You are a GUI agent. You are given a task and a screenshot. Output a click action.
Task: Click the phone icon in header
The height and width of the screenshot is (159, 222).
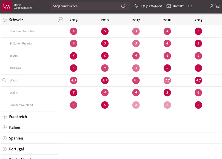pyautogui.click(x=136, y=6)
